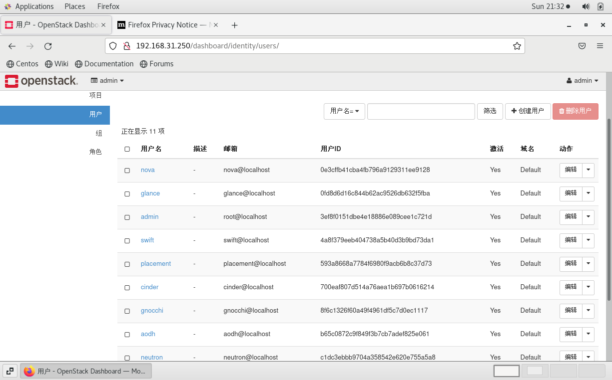
Task: Check the nova user checkbox
Action: point(127,171)
